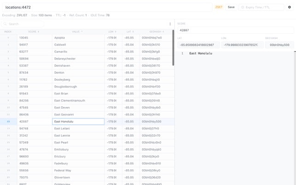Click score cell 91943
This screenshot has width=296, height=185.
click(x=35, y=93)
